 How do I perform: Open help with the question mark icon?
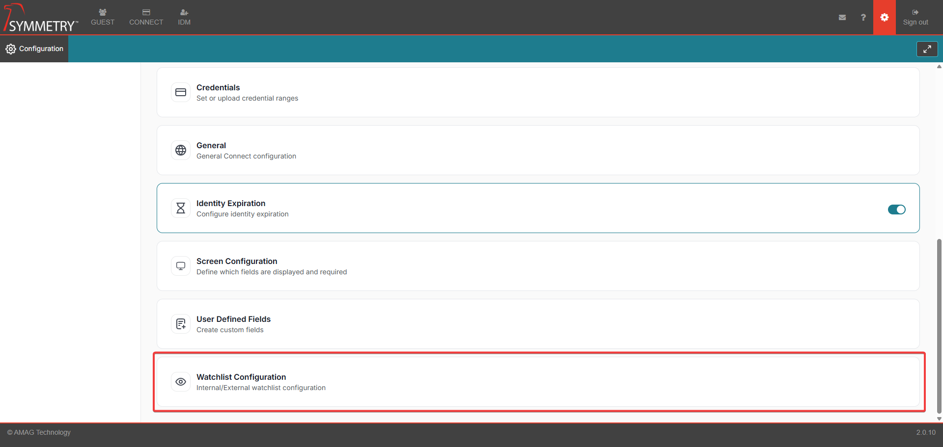863,18
